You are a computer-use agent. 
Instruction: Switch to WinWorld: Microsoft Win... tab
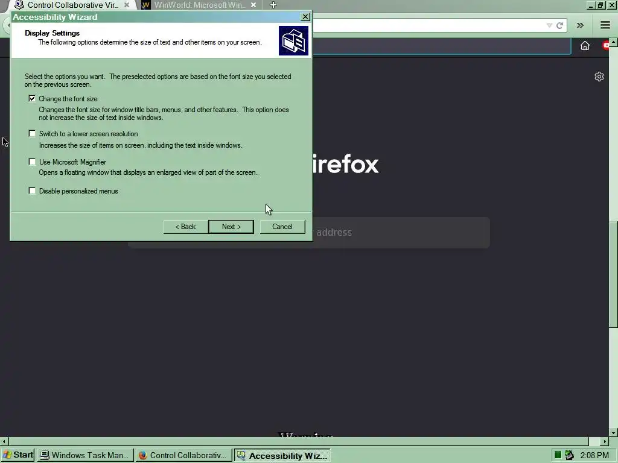pos(199,5)
